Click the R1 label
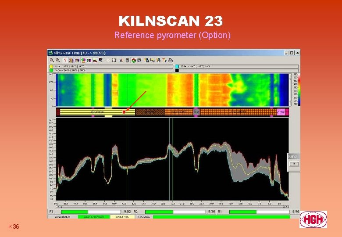342x237 pixels. coord(220,212)
